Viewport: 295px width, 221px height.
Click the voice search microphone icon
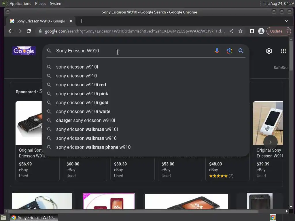[217, 51]
